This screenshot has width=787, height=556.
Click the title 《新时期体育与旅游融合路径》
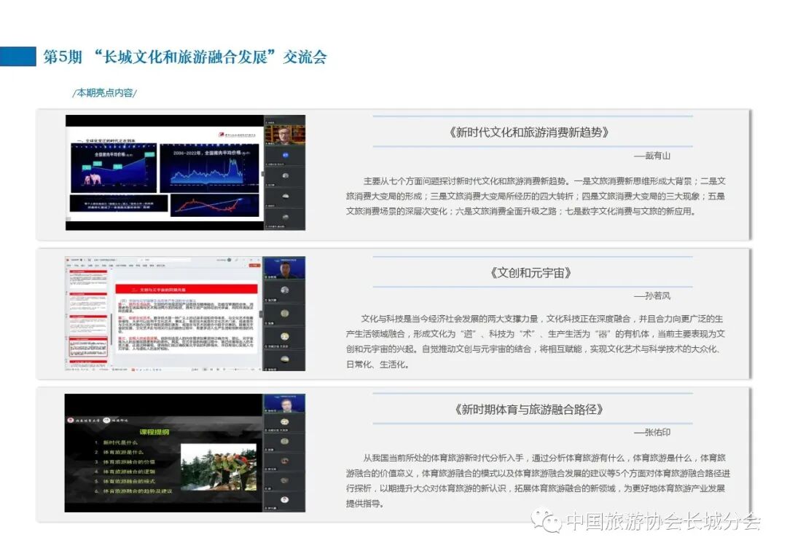(528, 409)
